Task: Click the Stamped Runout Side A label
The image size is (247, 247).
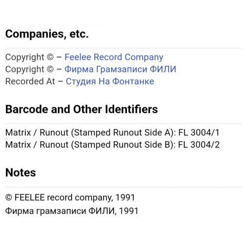Action: 123,133
